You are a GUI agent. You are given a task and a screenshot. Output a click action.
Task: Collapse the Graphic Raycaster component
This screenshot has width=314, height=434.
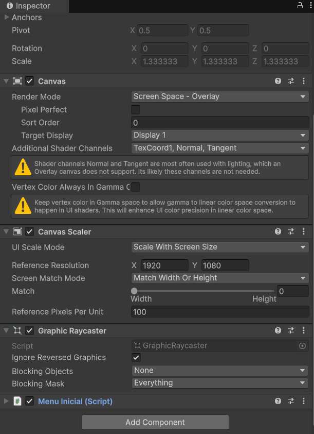coord(6,330)
